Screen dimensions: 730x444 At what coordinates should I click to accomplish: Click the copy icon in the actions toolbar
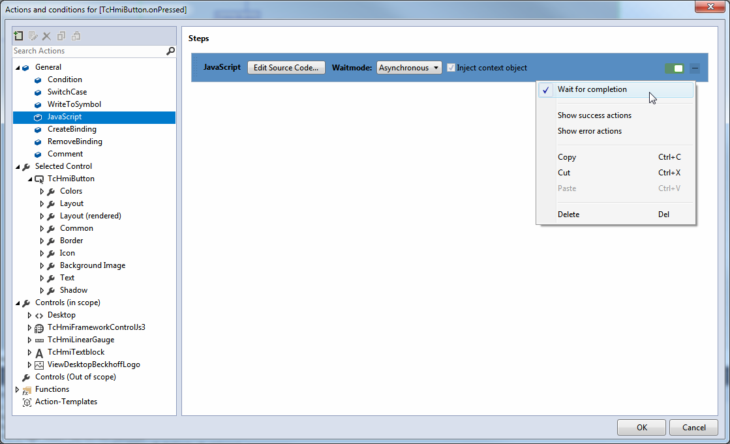coord(61,36)
